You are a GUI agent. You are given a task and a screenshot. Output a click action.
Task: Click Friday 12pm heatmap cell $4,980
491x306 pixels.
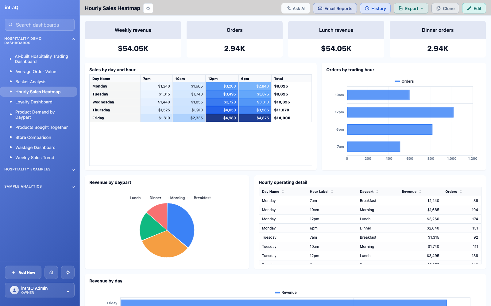tap(222, 118)
